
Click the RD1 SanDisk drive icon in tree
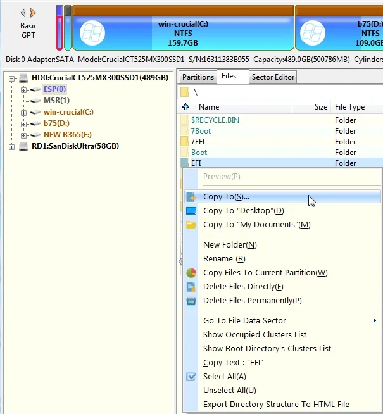click(23, 146)
